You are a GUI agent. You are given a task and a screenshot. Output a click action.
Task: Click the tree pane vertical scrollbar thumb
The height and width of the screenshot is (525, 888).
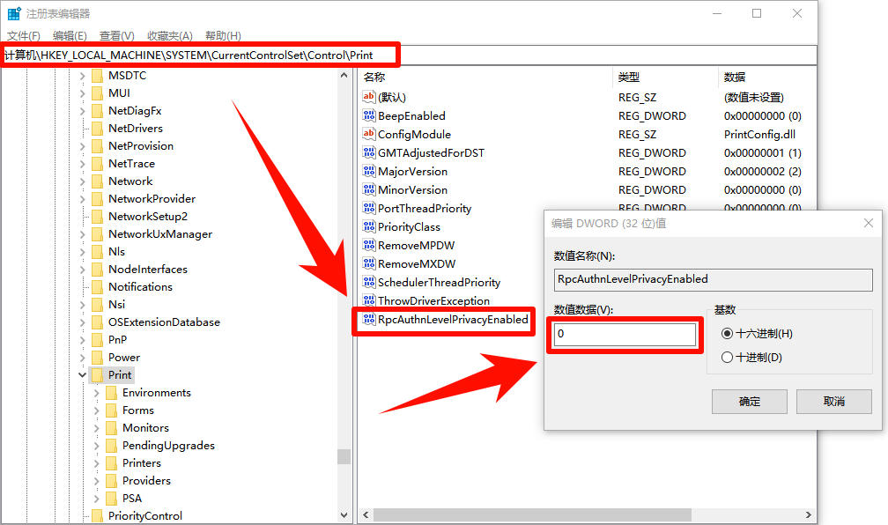pos(344,456)
